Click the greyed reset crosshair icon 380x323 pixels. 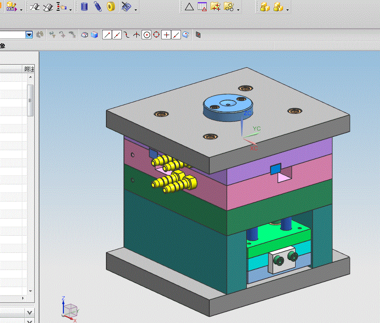[x=62, y=35]
